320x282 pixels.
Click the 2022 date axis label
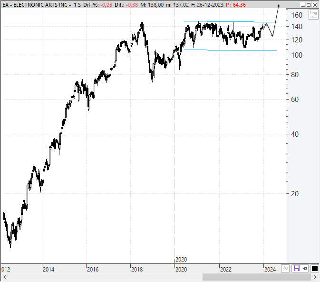(226, 270)
